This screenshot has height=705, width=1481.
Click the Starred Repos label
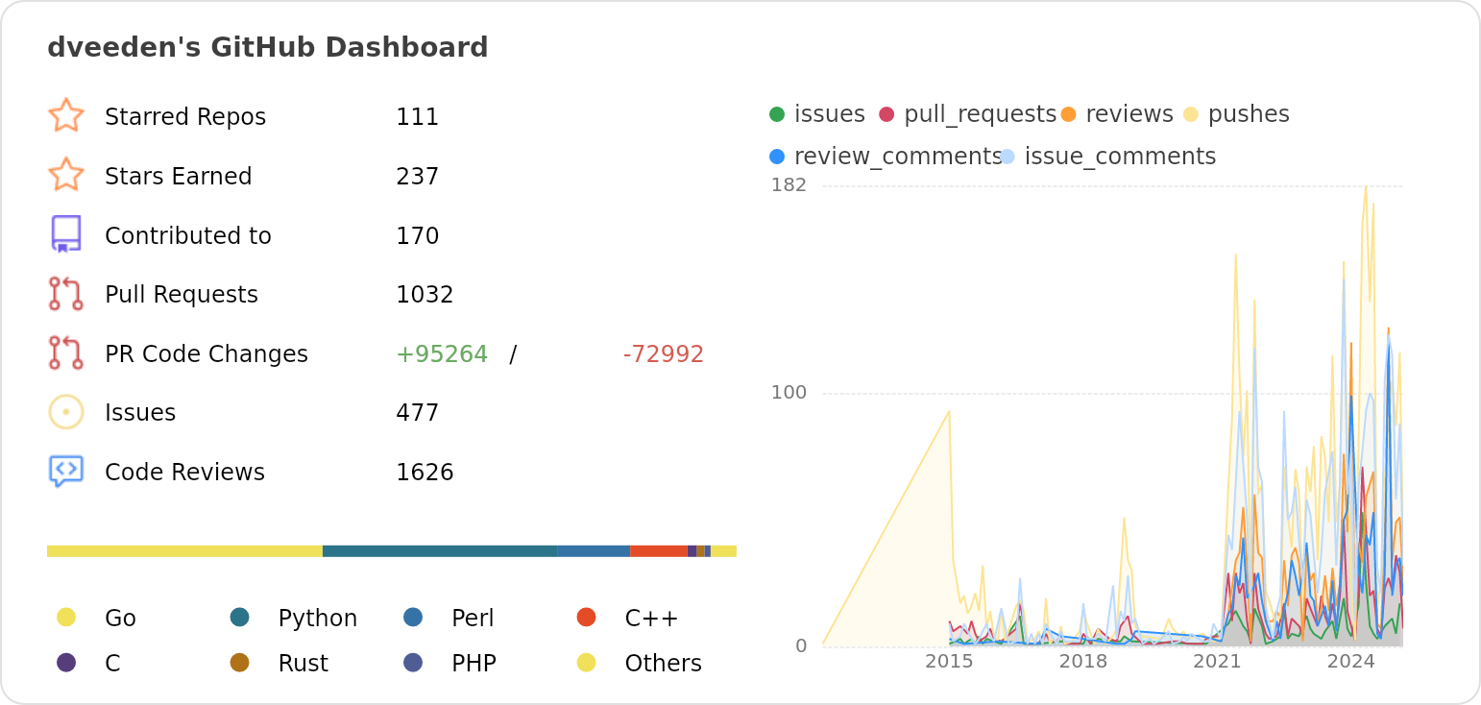pyautogui.click(x=185, y=117)
